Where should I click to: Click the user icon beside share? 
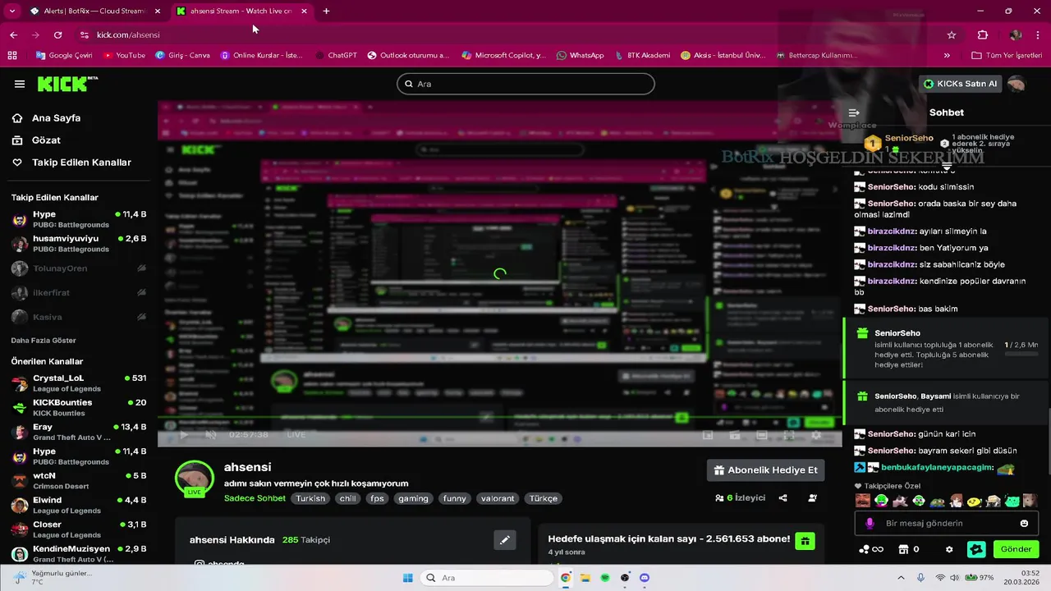pos(812,497)
